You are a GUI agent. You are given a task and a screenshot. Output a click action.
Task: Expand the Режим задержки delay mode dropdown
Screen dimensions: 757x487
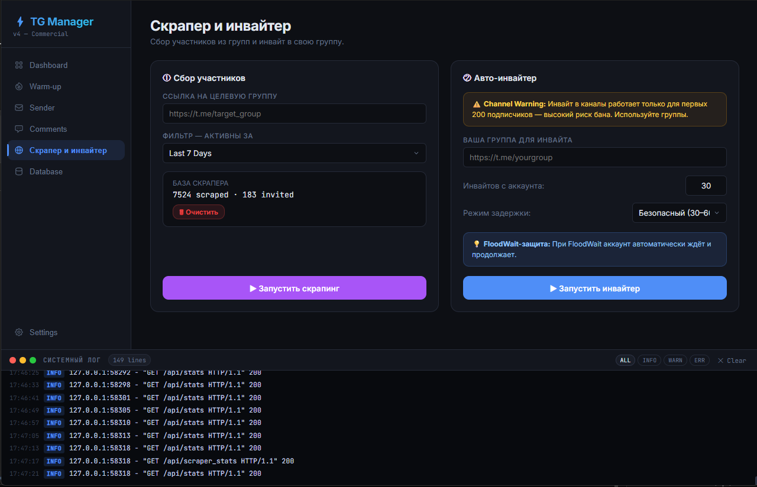[679, 213]
